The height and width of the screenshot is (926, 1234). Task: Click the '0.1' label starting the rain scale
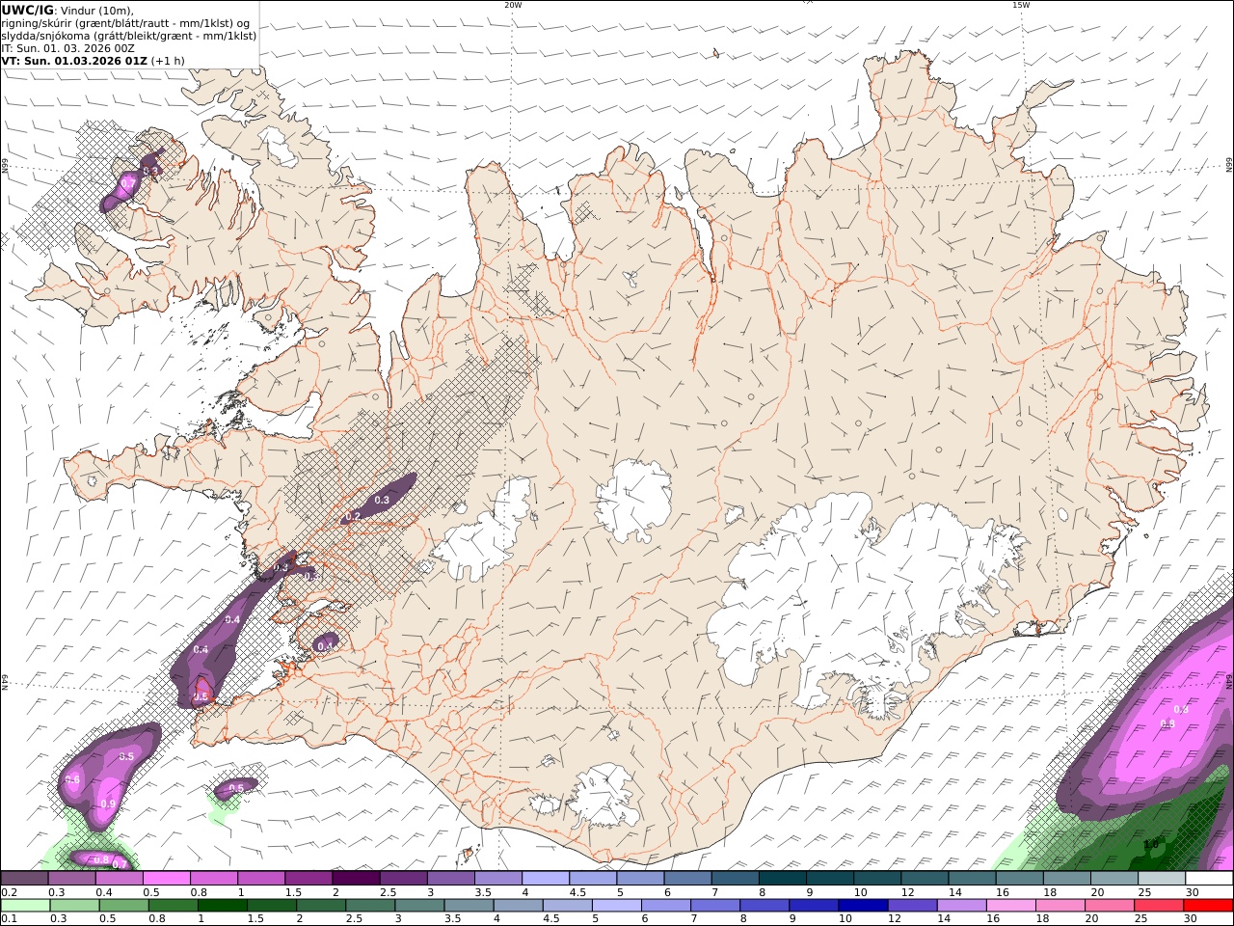click(x=8, y=919)
